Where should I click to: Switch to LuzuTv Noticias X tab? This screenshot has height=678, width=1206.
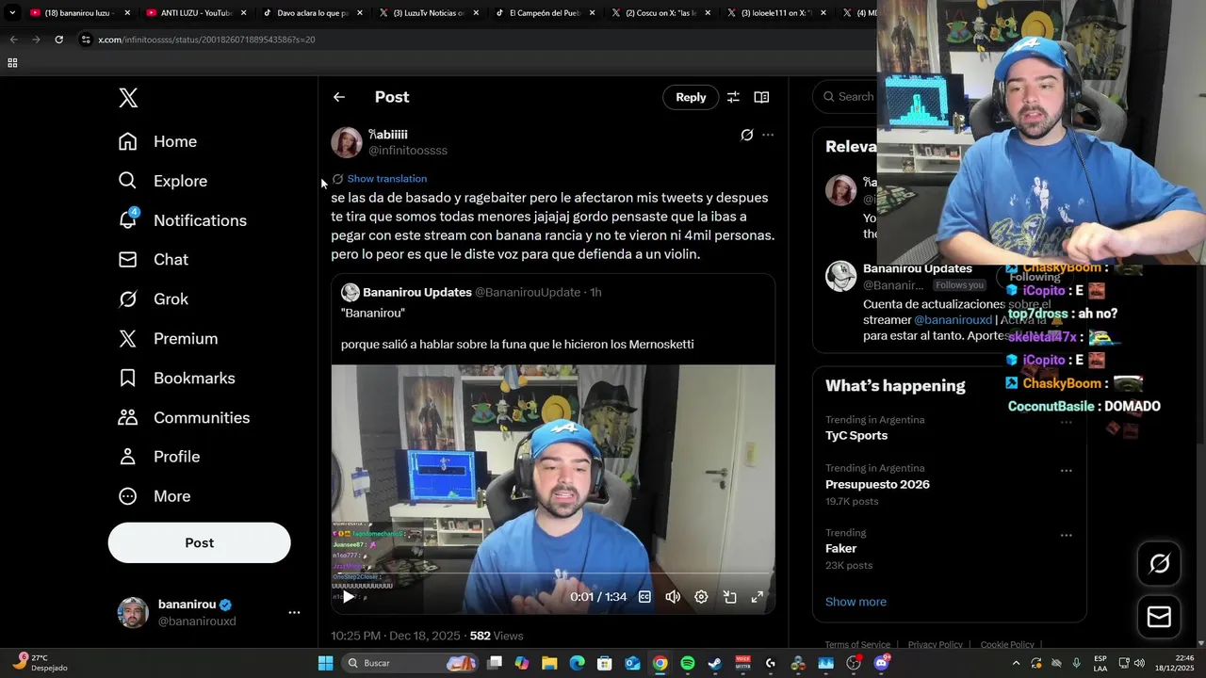tap(428, 13)
